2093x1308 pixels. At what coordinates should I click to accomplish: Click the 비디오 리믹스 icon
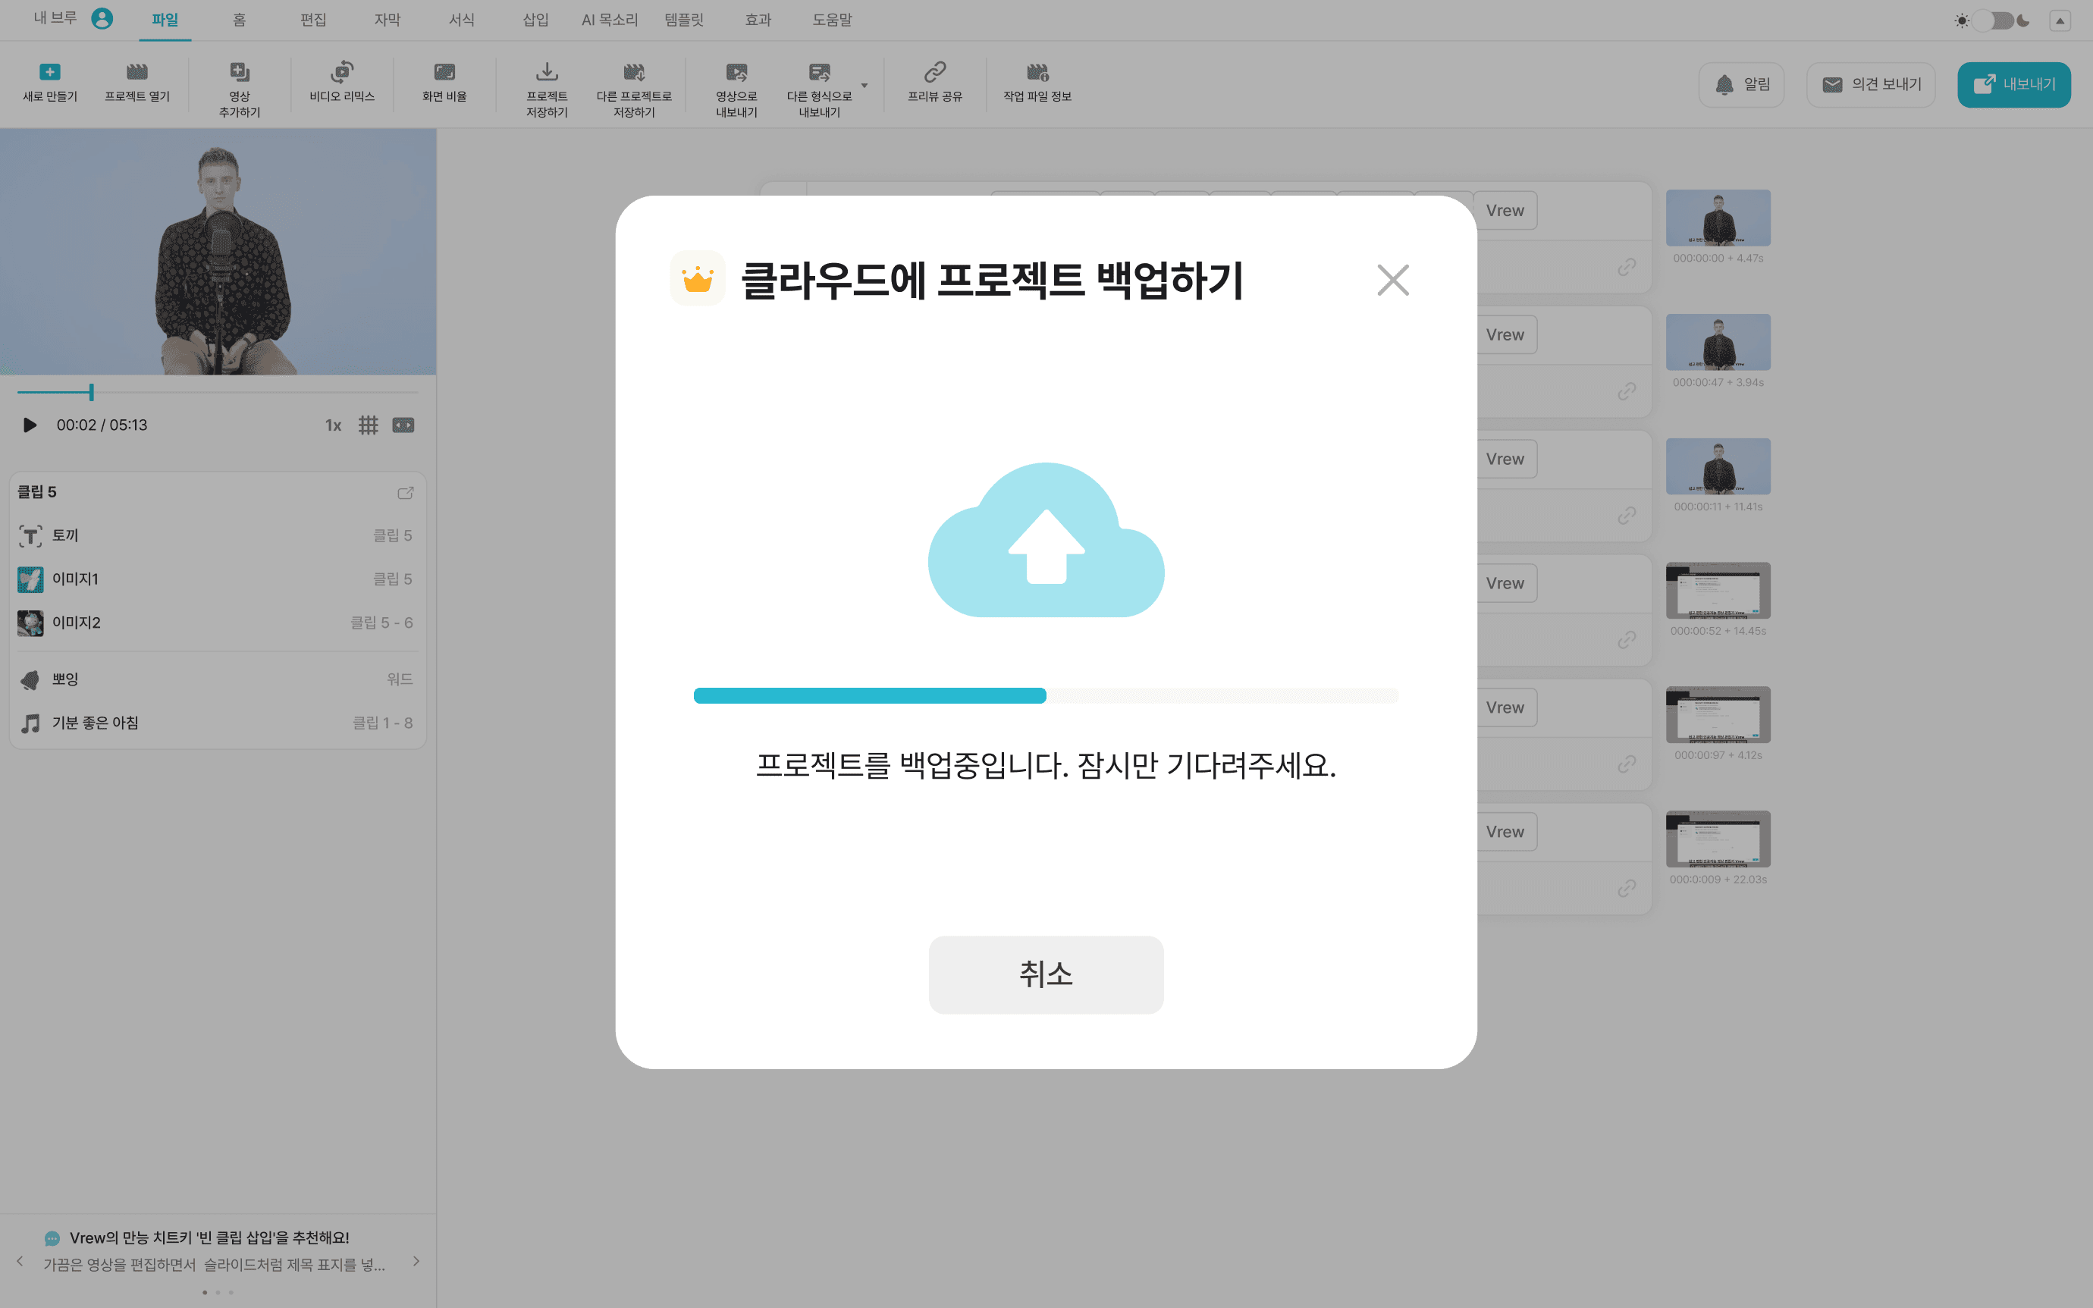click(341, 73)
